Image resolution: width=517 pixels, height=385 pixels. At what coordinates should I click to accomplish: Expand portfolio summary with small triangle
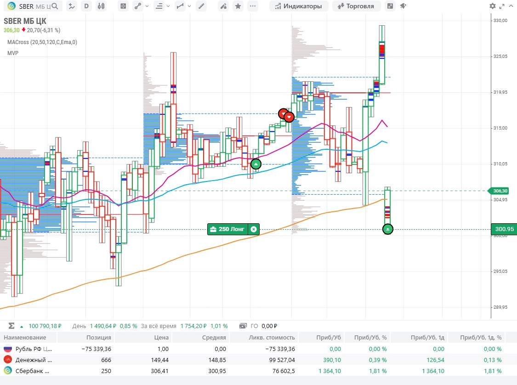22,327
